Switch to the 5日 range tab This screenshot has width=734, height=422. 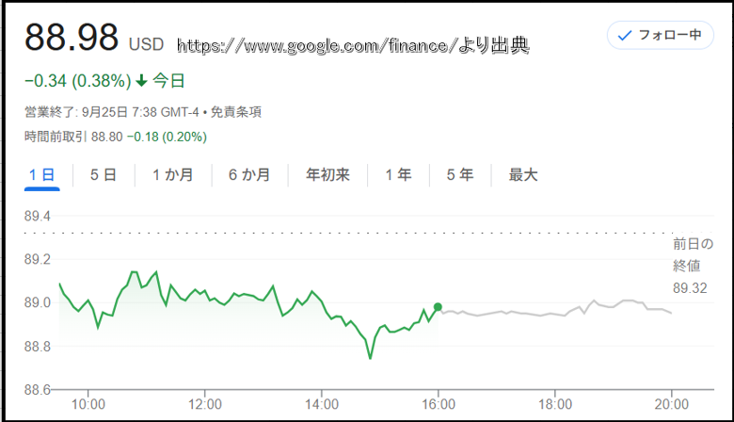point(104,174)
